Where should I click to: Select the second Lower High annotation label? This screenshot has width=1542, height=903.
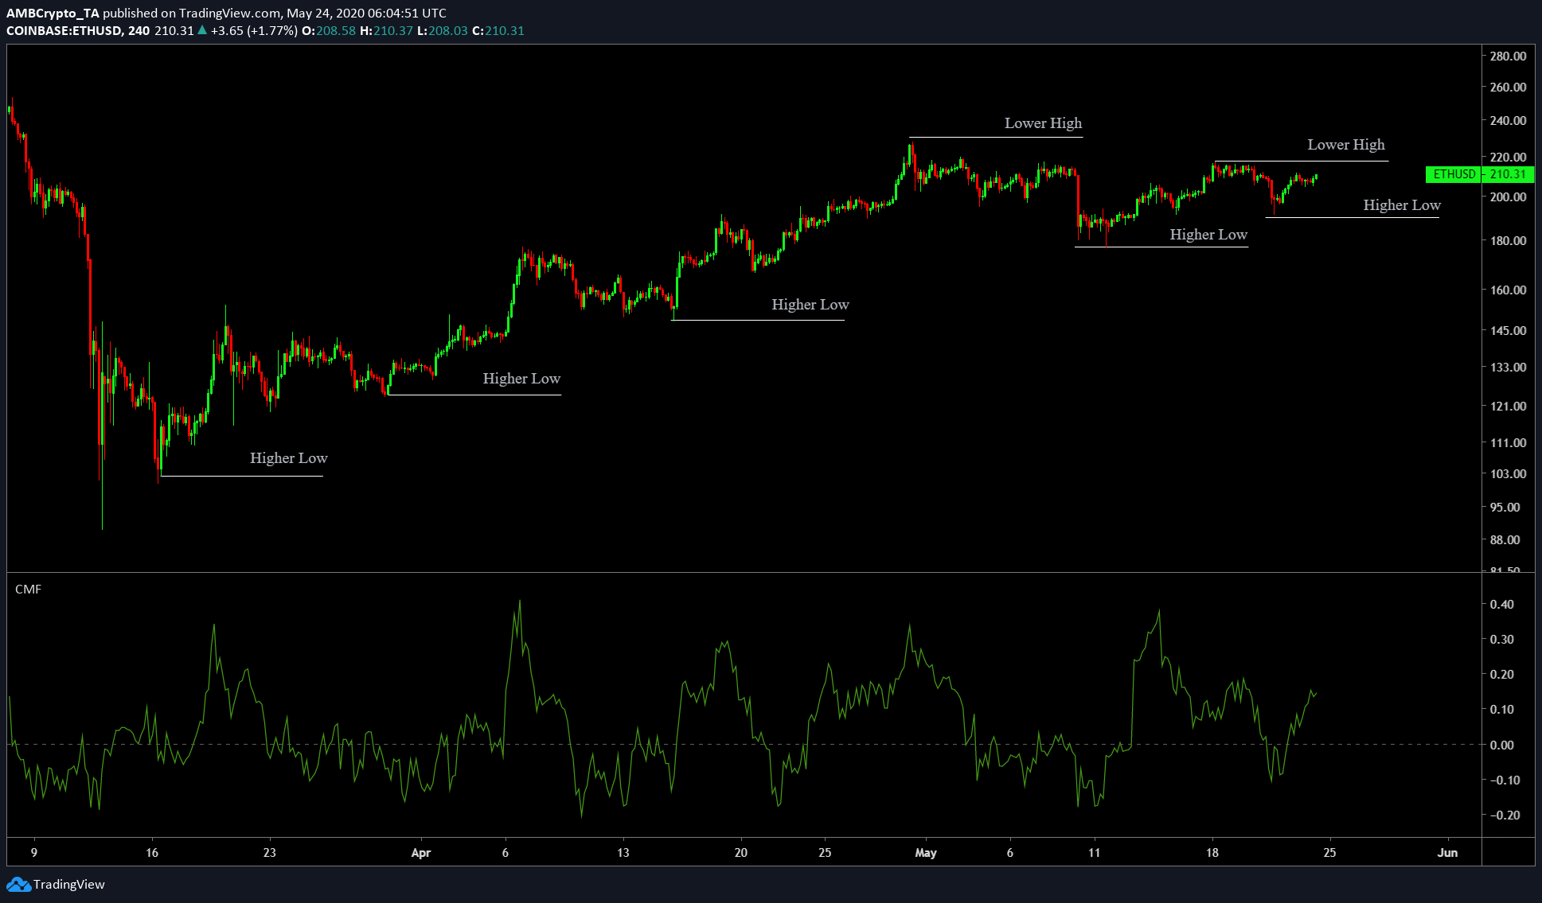pos(1345,145)
